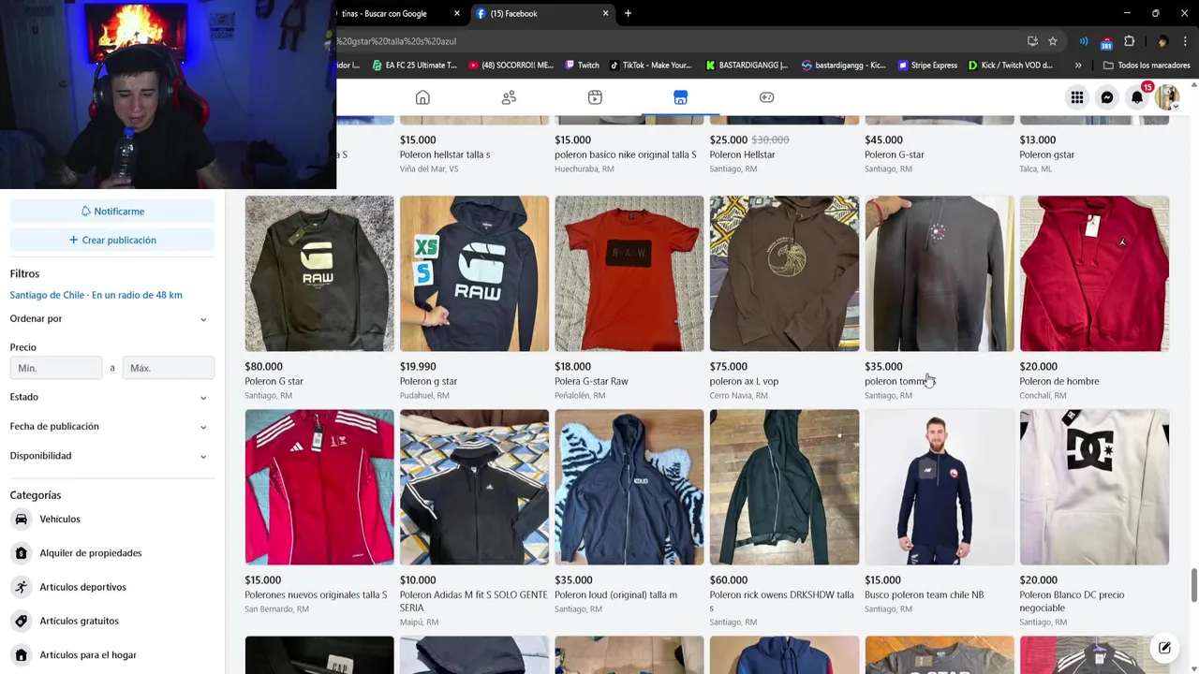
Task: Expand Fecha de publicación filter
Action: point(112,427)
